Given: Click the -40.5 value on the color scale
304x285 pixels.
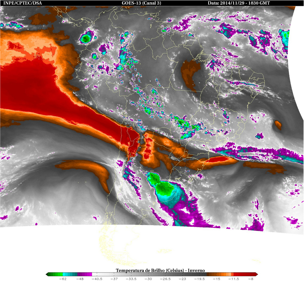Looking at the screenshot, I should (97, 279).
